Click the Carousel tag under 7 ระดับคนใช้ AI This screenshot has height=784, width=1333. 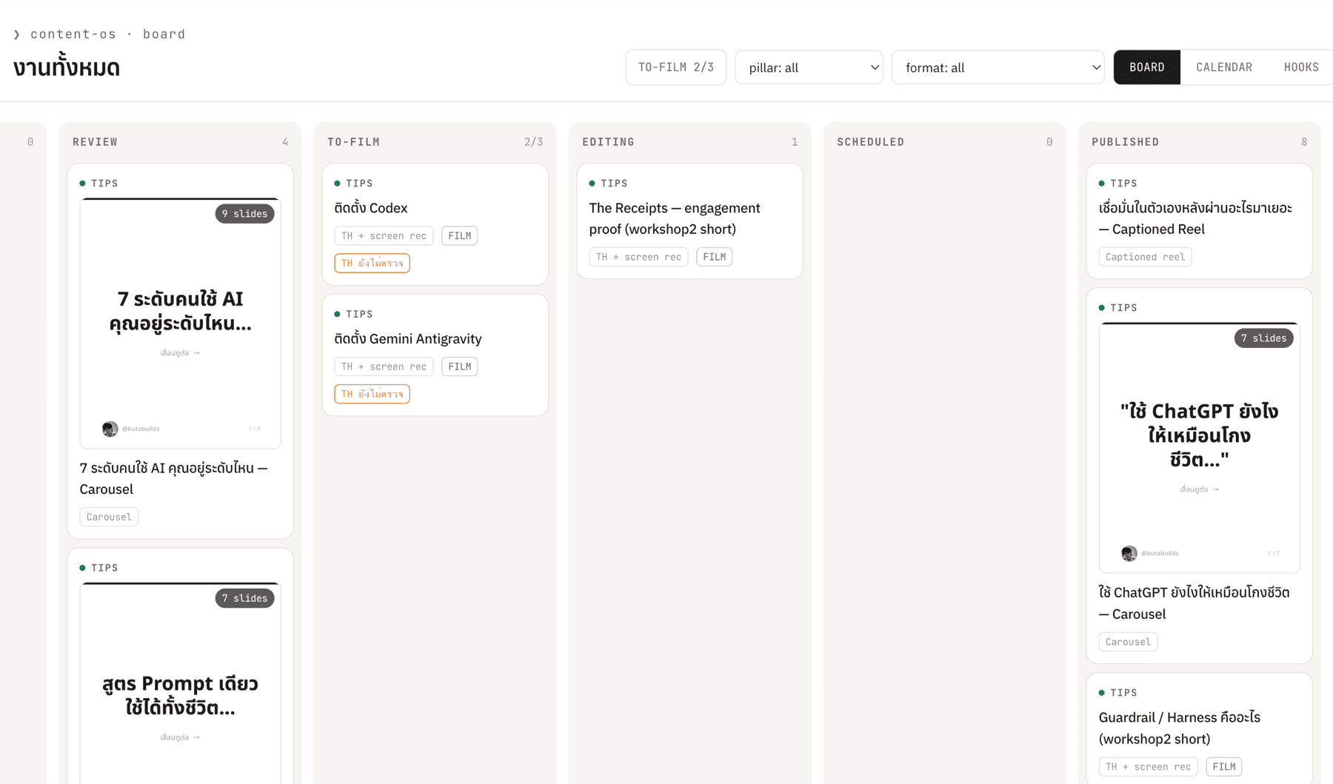click(109, 517)
